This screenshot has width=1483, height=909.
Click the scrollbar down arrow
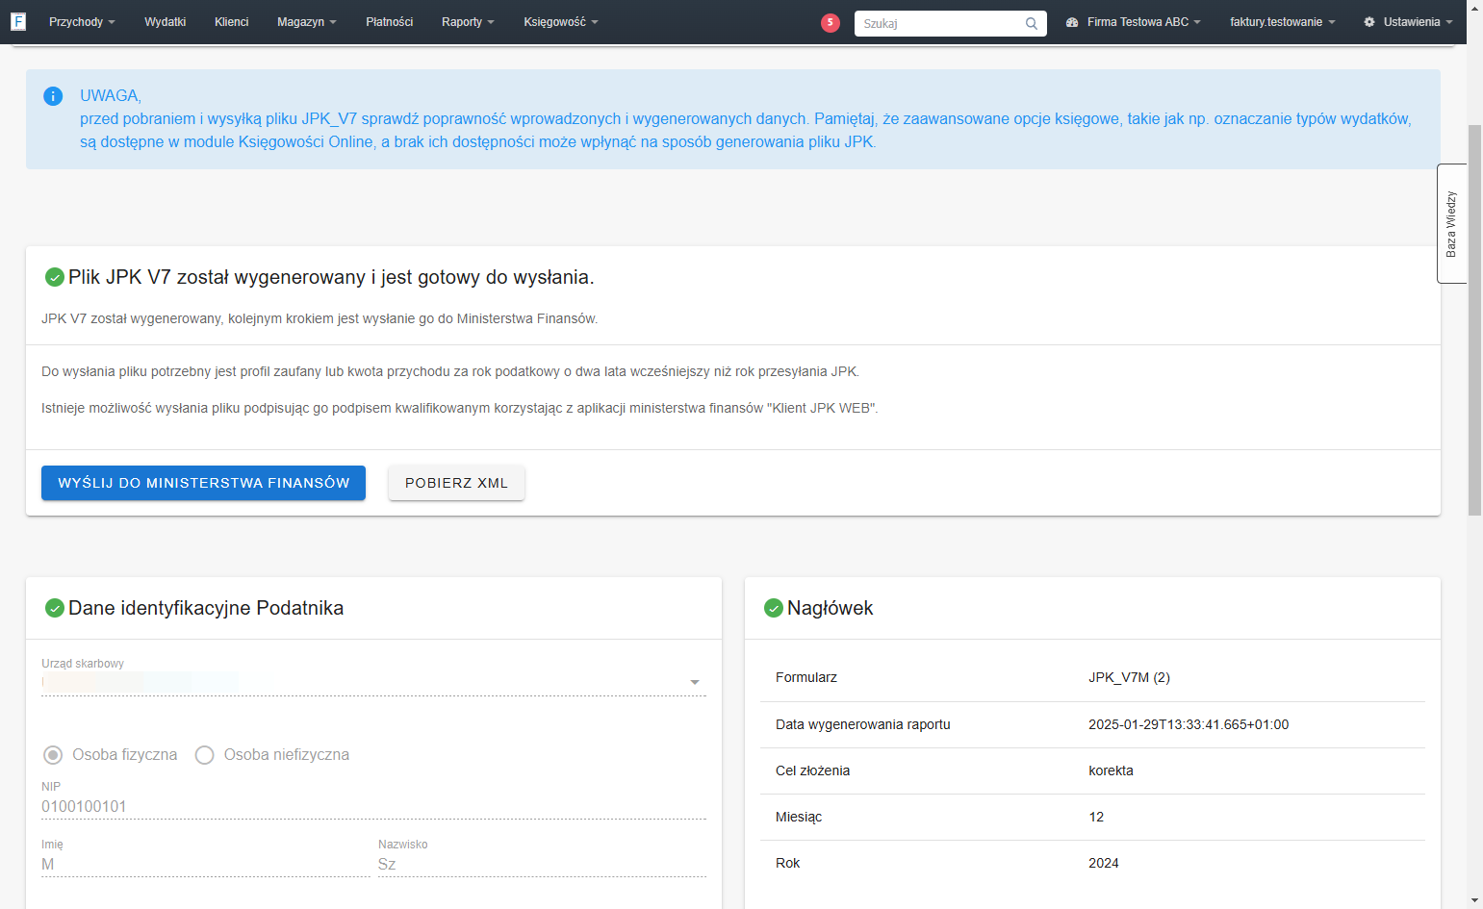tap(1474, 900)
